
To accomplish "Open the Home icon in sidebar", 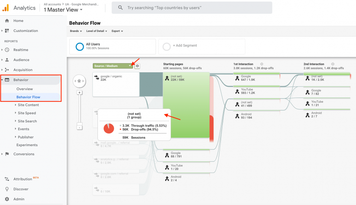I will click(x=7, y=21).
